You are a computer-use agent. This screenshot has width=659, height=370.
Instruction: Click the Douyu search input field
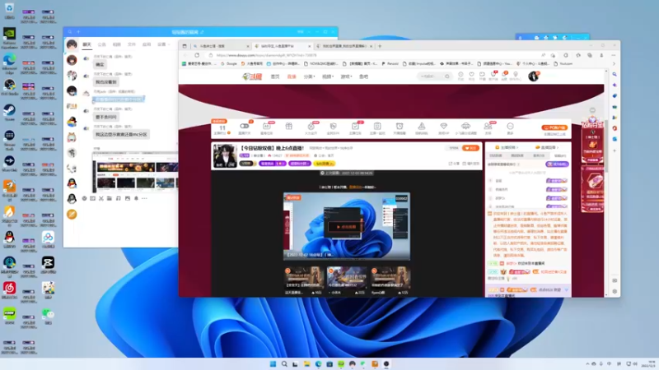(x=431, y=76)
